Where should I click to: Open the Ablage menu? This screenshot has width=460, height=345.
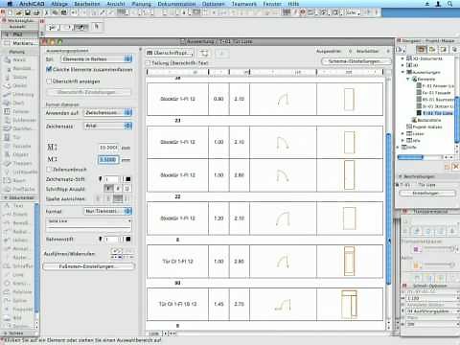tap(59, 4)
